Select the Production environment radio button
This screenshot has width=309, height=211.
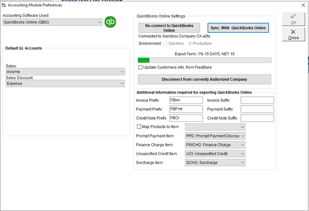190,43
